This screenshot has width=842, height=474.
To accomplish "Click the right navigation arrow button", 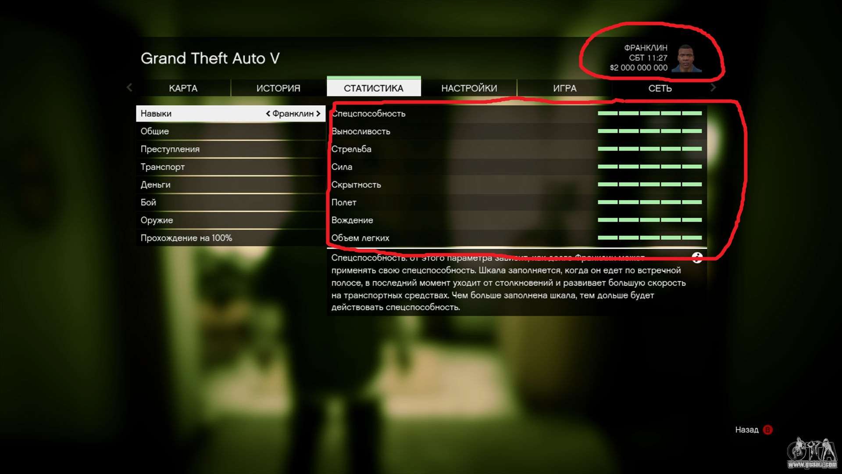I will [712, 88].
